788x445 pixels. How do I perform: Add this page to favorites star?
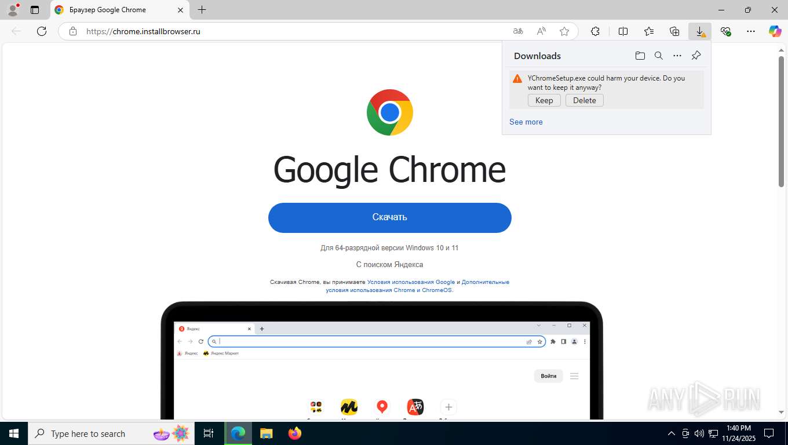(564, 31)
